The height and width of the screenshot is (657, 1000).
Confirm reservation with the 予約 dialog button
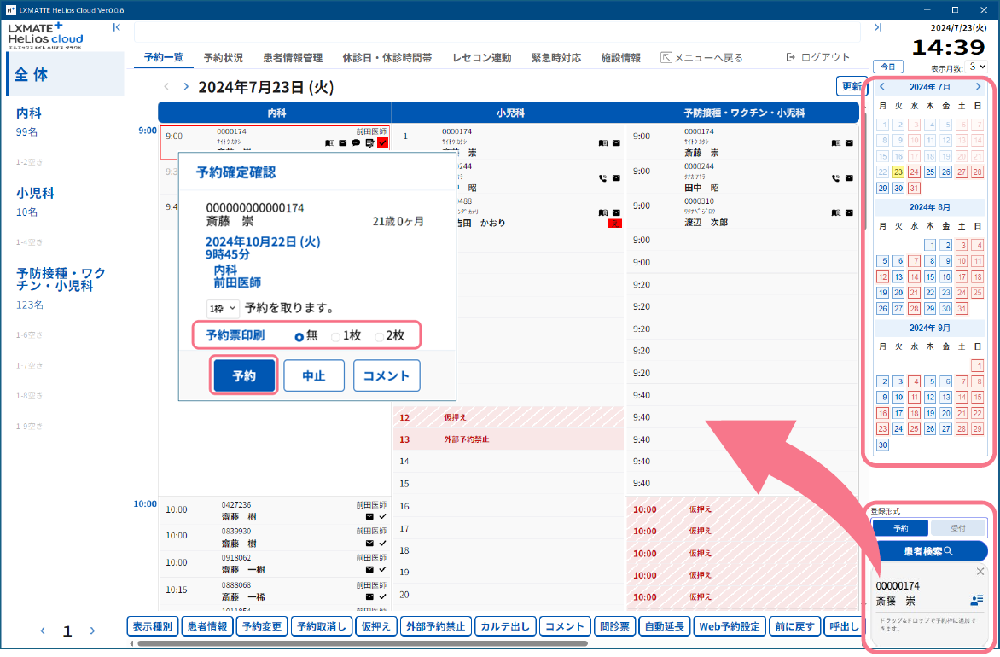pos(244,375)
